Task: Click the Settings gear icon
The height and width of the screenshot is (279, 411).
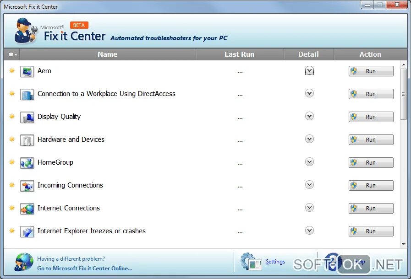Action: click(x=251, y=262)
